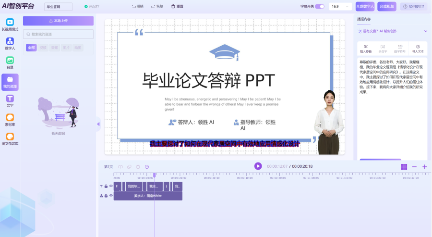Toggle visibility eye of the text track
This screenshot has width=432, height=237.
[x=111, y=186]
